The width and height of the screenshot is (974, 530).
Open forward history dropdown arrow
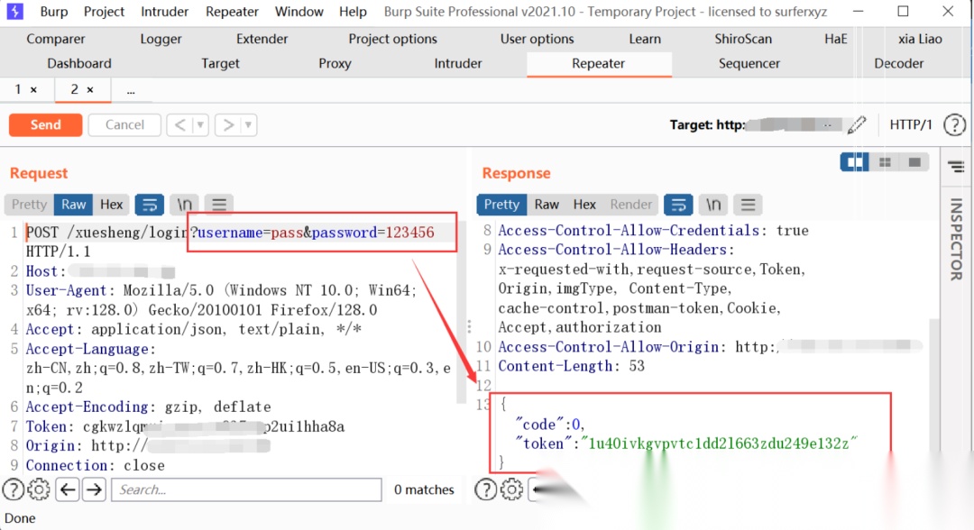point(249,124)
